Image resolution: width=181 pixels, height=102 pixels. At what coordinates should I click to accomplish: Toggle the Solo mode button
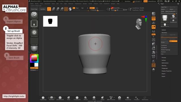[153, 69]
